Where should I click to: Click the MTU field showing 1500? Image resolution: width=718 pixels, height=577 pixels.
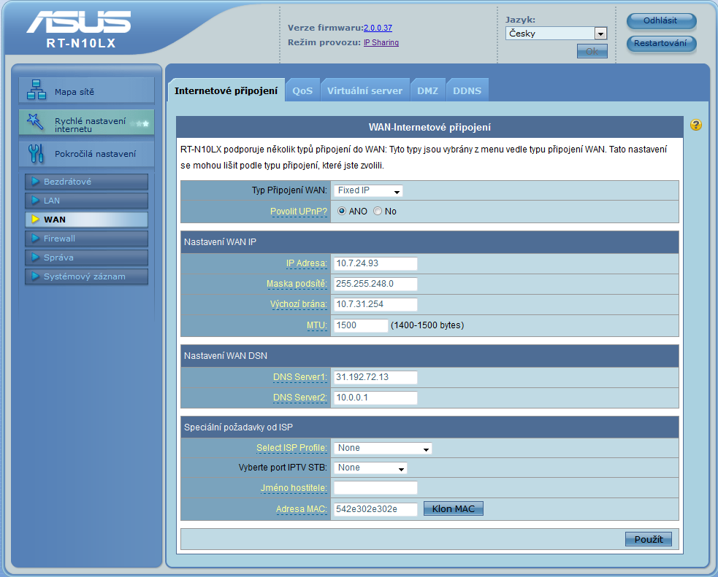click(x=361, y=325)
